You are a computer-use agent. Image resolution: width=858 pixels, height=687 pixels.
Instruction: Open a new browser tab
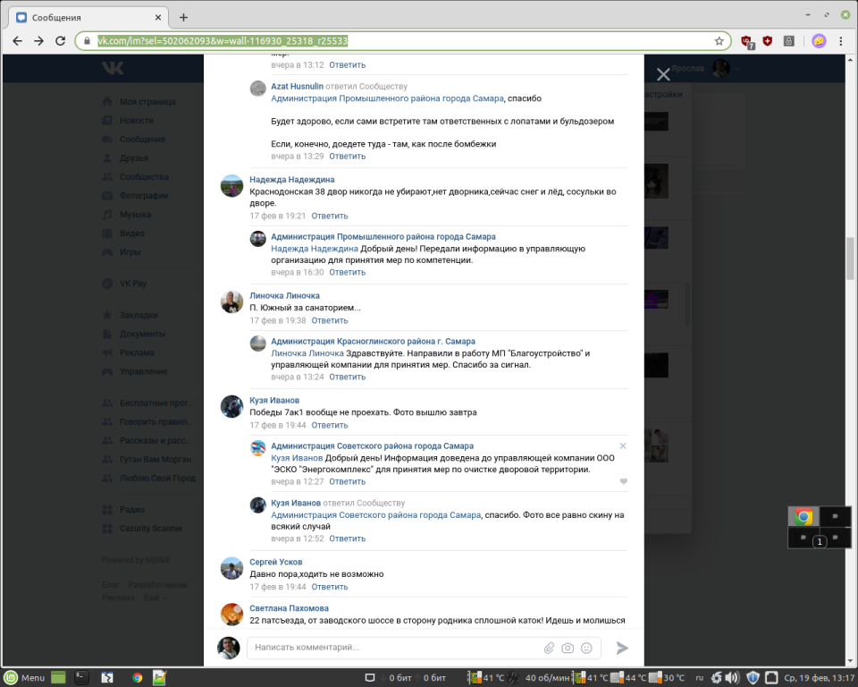point(183,17)
